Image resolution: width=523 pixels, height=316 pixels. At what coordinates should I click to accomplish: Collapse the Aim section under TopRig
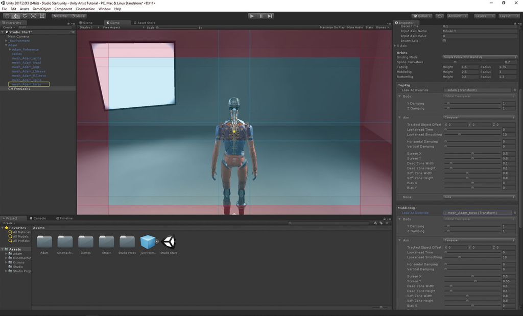pyautogui.click(x=400, y=117)
